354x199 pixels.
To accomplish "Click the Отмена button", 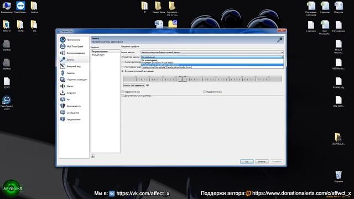I will [262, 161].
